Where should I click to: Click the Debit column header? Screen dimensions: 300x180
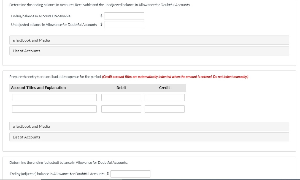point(121,88)
